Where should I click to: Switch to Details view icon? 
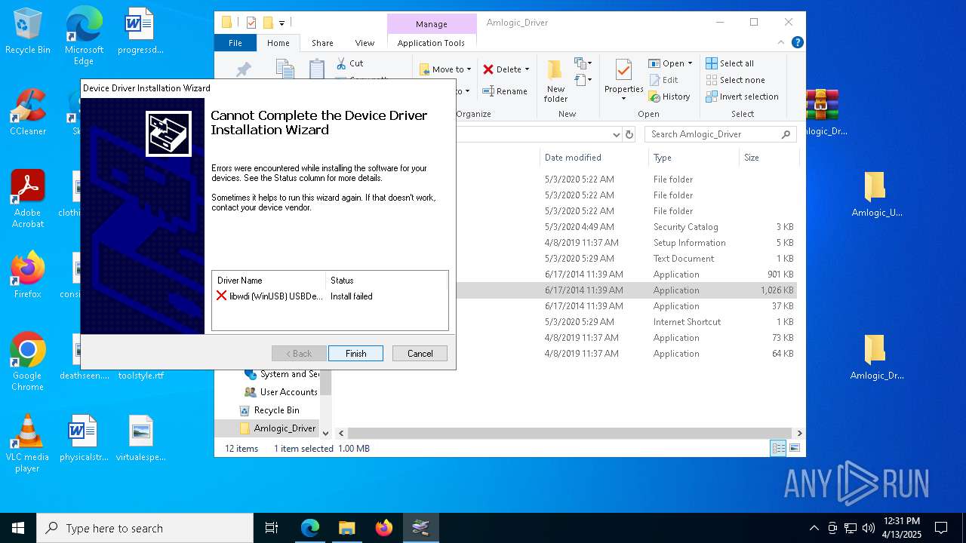tap(778, 449)
